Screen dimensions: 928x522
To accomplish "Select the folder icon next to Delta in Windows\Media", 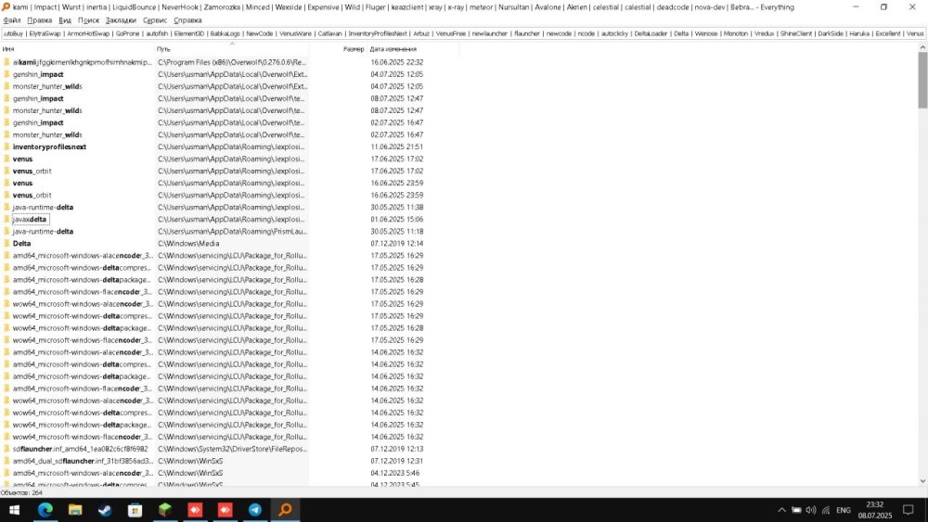I will pyautogui.click(x=6, y=244).
